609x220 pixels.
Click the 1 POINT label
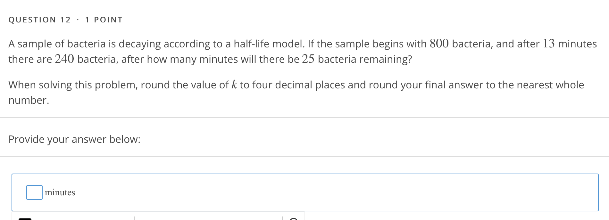(x=103, y=20)
